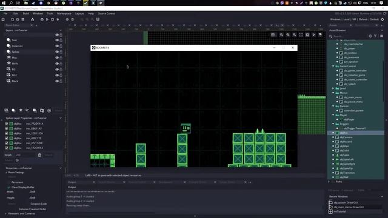Open the help icon in toolbar
The width and height of the screenshot is (388, 218).
pyautogui.click(x=73, y=19)
